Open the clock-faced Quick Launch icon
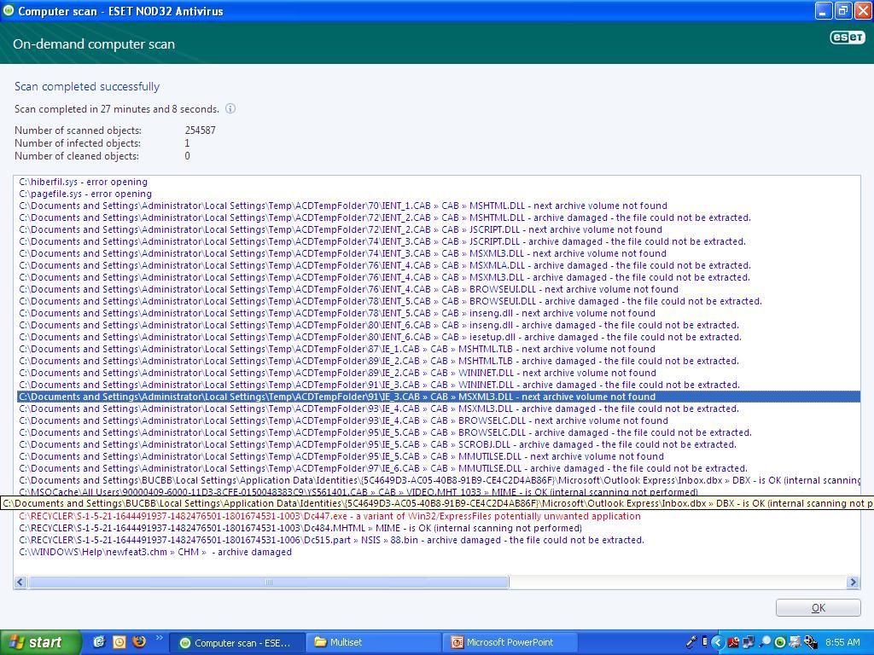Viewport: 874px width, 655px height. [x=119, y=642]
